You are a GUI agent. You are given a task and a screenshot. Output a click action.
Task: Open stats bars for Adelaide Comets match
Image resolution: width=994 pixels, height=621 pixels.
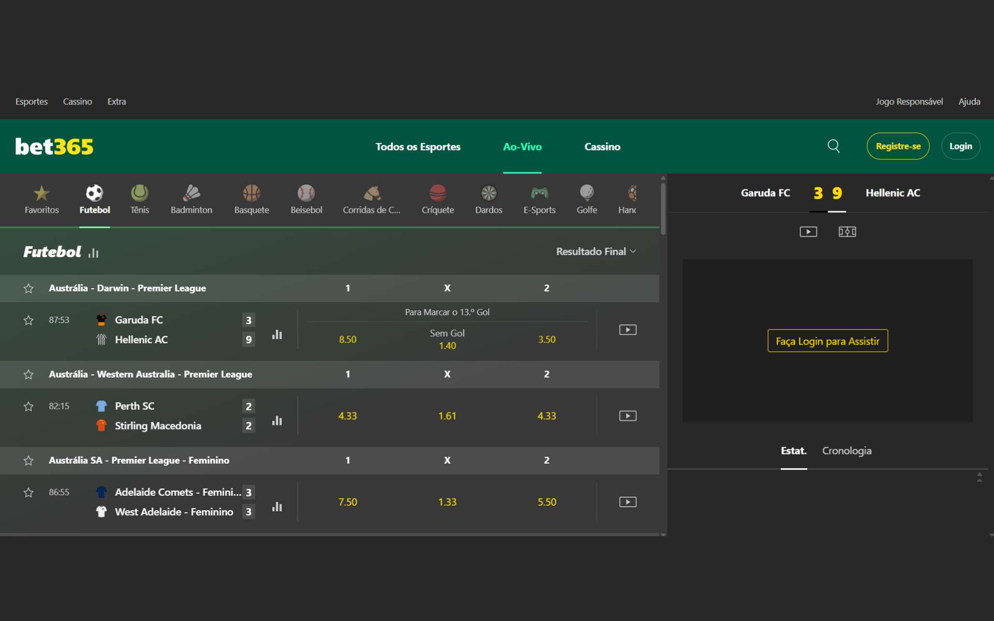pos(277,507)
